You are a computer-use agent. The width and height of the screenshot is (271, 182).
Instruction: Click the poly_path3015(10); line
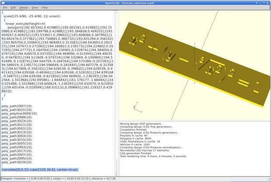pos(17,140)
